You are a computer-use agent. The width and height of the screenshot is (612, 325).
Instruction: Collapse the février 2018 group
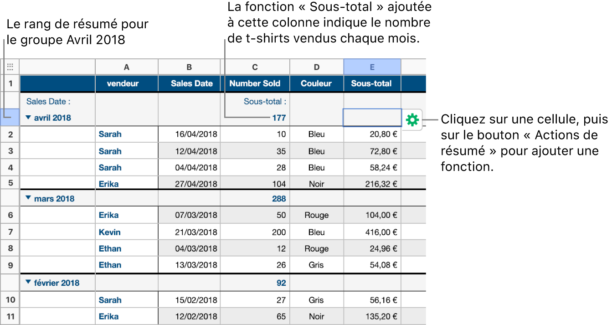pyautogui.click(x=28, y=283)
